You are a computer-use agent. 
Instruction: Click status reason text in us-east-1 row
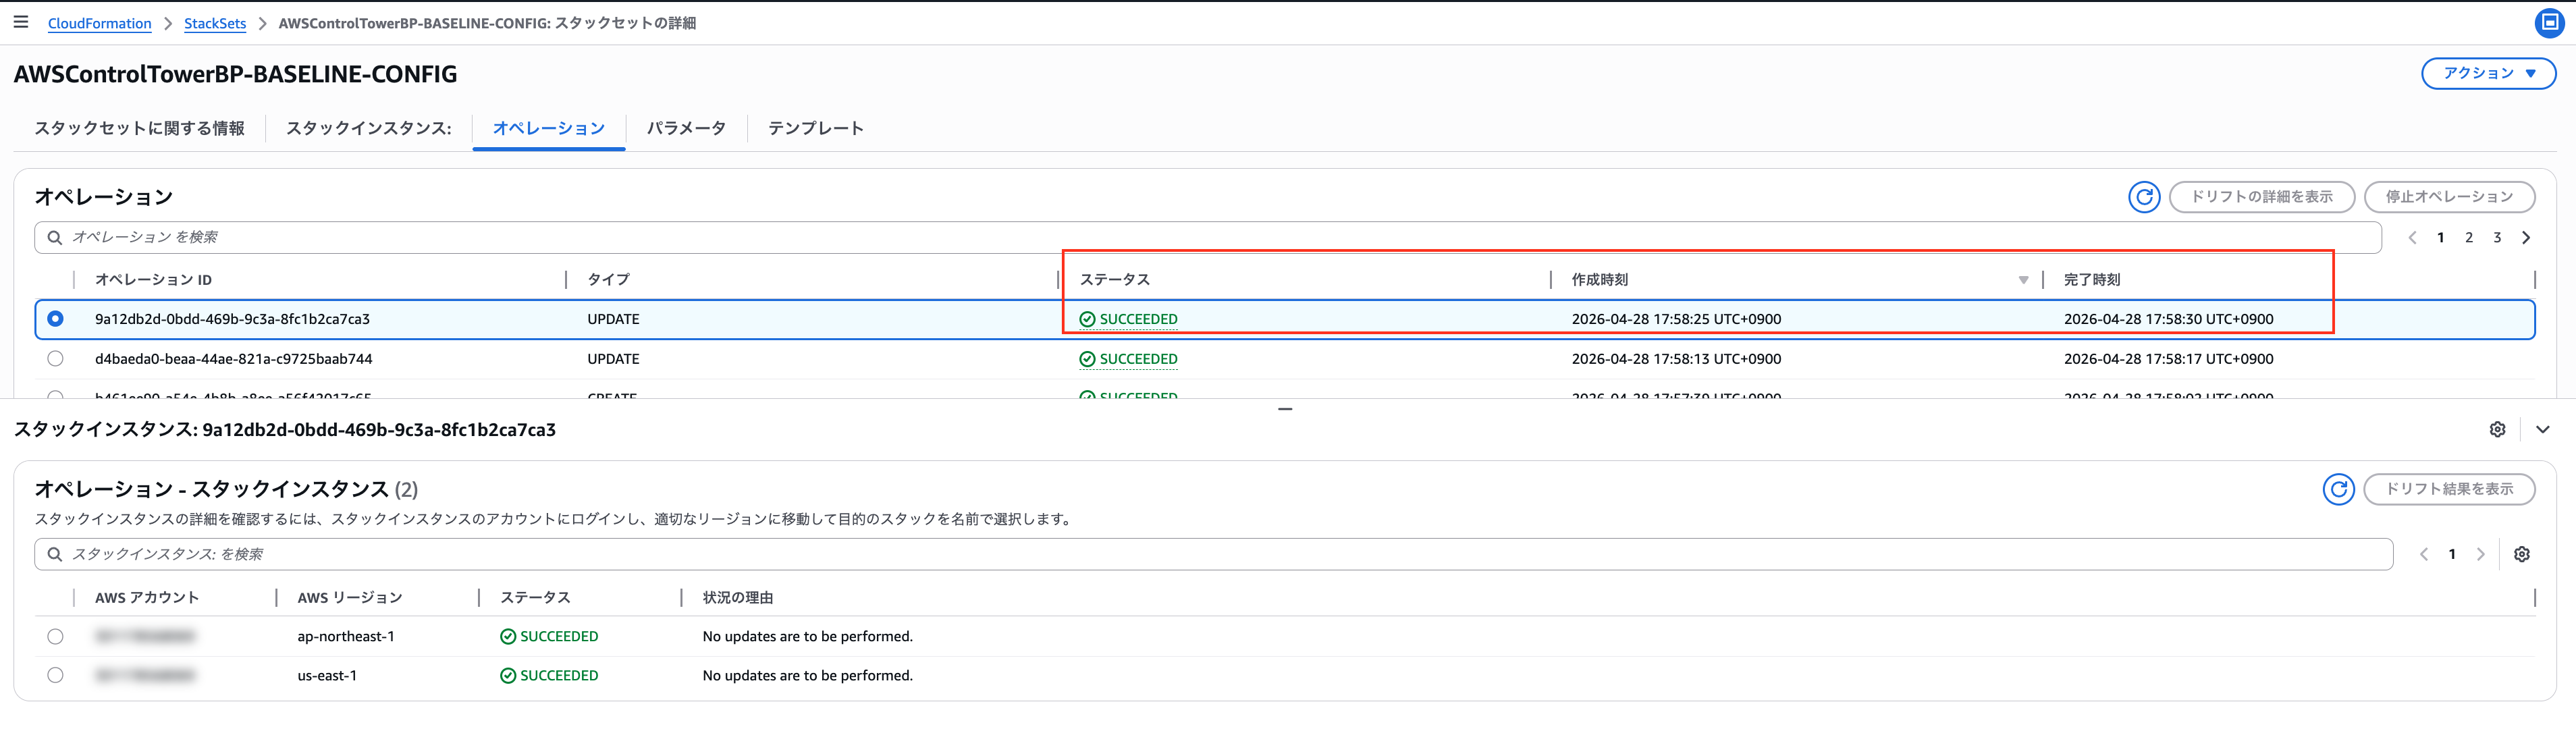tap(808, 676)
